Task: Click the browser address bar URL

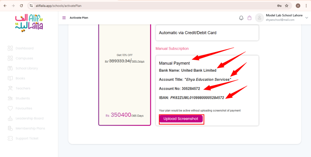Action: pos(59,6)
